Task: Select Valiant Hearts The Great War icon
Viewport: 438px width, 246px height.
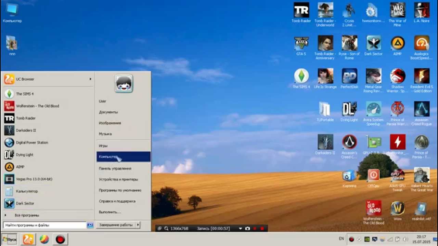Action: [422, 180]
